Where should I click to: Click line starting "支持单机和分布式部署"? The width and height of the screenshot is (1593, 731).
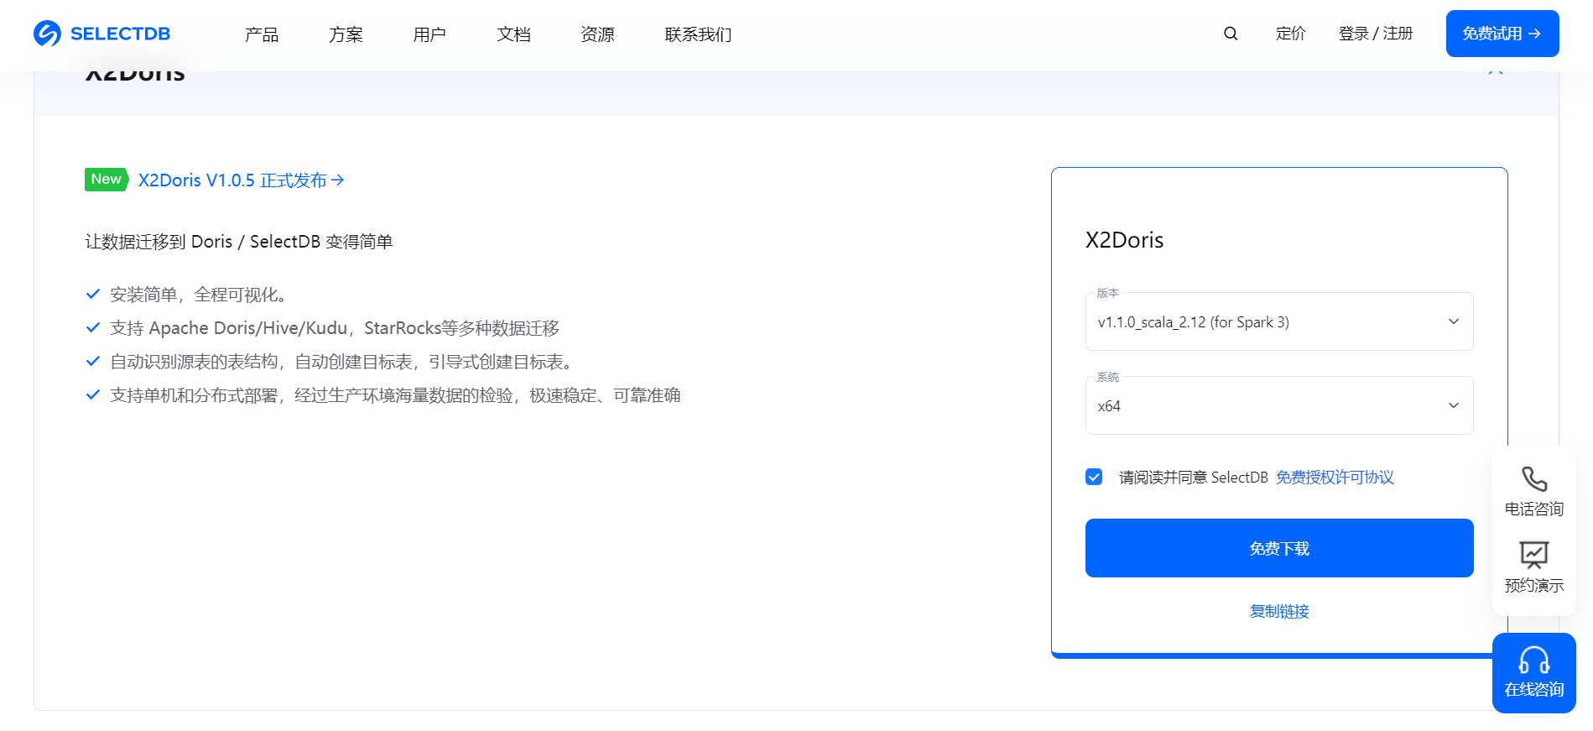tap(395, 395)
